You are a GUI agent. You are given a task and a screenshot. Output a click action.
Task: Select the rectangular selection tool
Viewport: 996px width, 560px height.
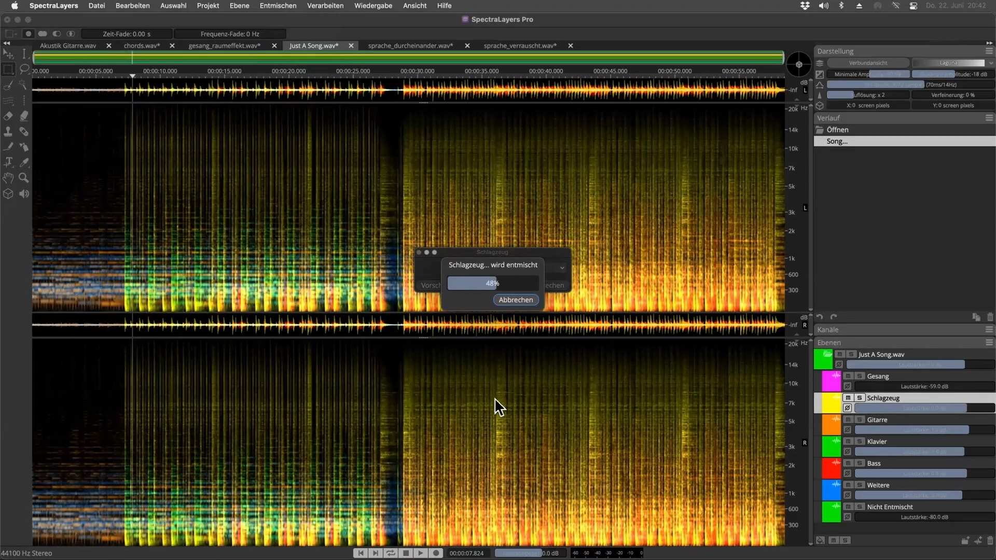click(8, 69)
